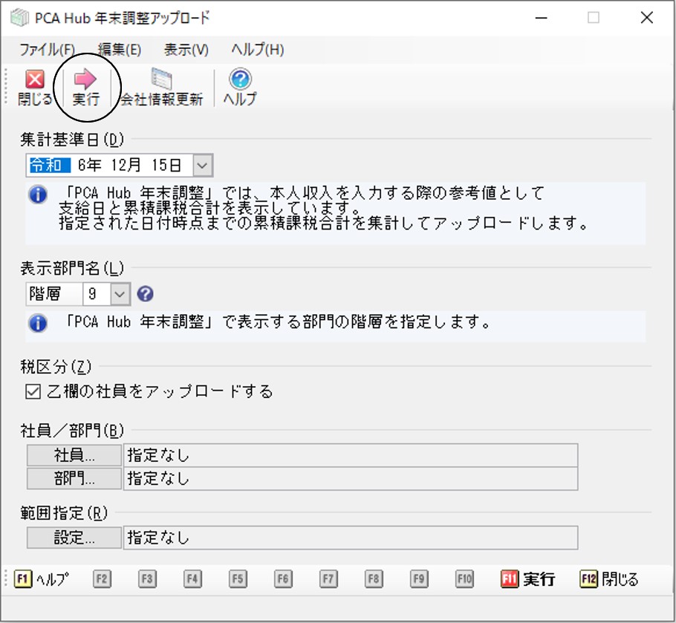Expand the 集計基準日 date dropdown arrow
Image resolution: width=676 pixels, height=623 pixels.
(203, 166)
